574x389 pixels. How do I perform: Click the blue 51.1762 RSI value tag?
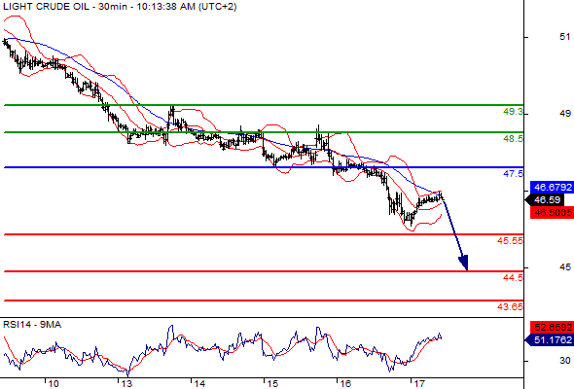coord(549,340)
